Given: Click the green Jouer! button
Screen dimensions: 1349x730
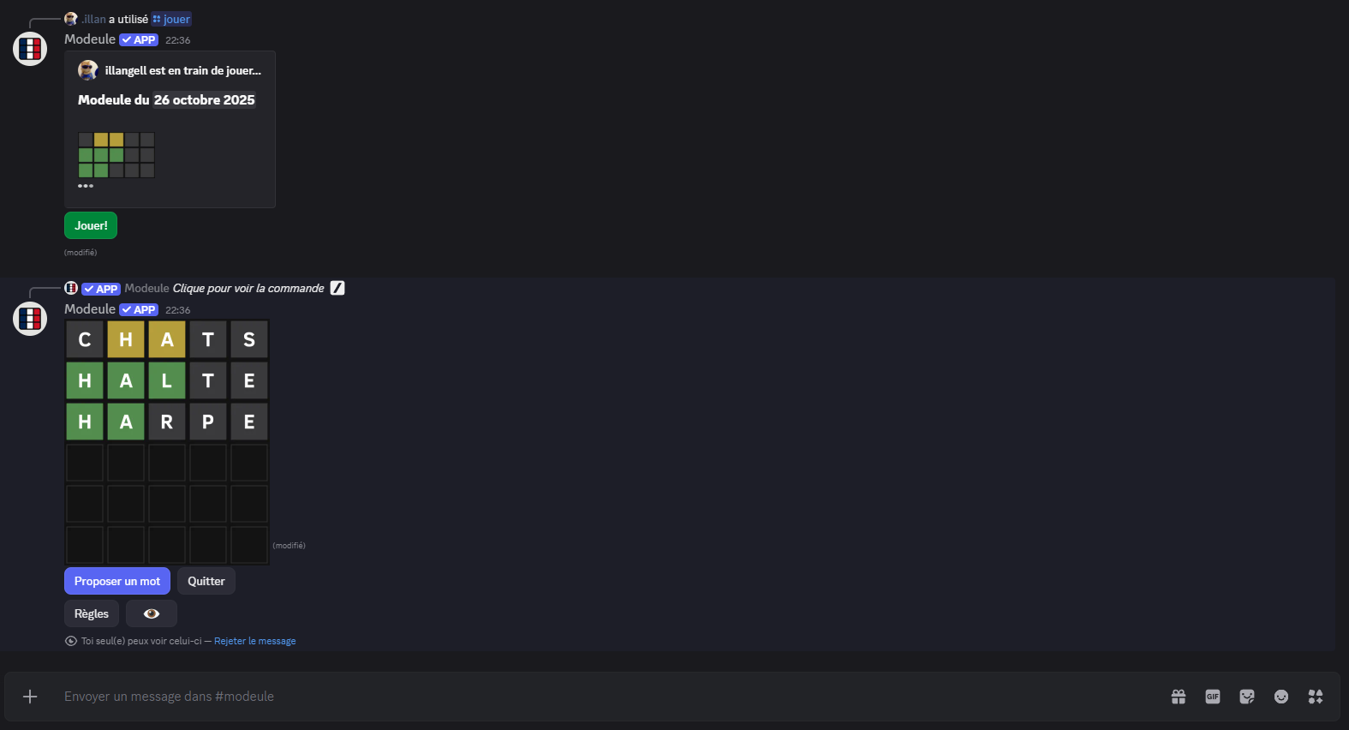Looking at the screenshot, I should point(91,225).
